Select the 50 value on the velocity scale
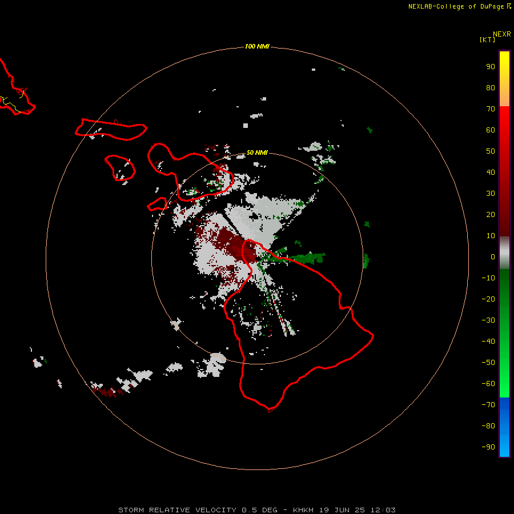Image resolution: width=514 pixels, height=514 pixels. (491, 151)
